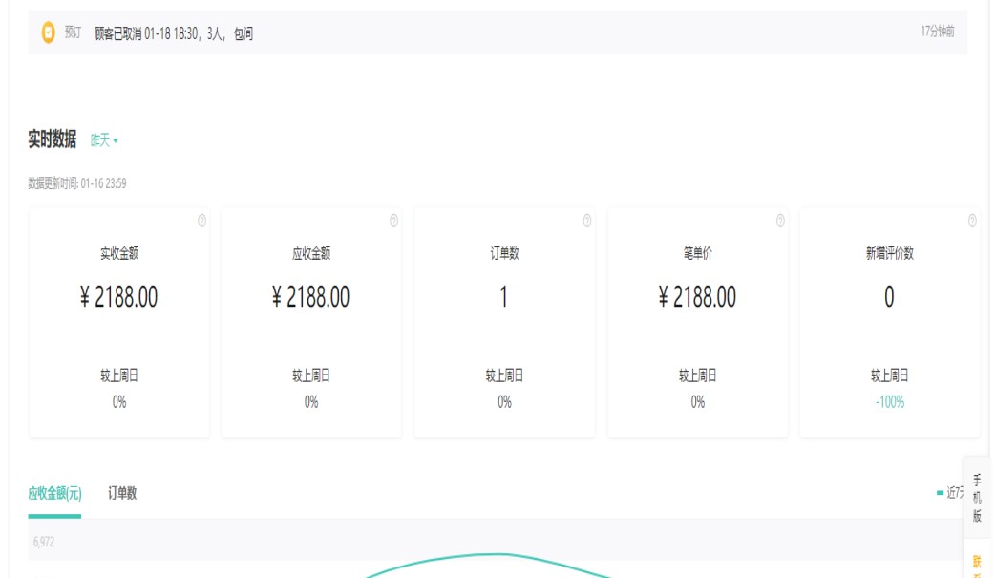Image resolution: width=996 pixels, height=578 pixels.
Task: Open the 手机版 side panel button
Action: (x=977, y=498)
